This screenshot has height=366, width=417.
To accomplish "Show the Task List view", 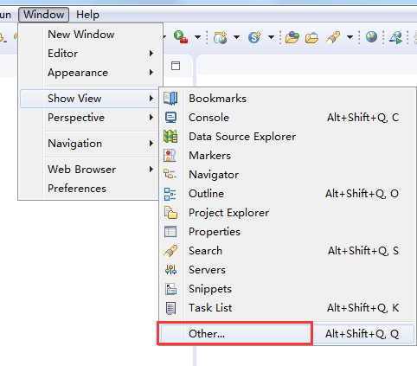I will (287, 308).
